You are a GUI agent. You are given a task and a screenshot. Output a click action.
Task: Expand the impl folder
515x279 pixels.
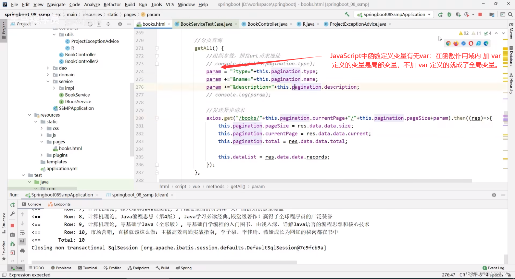coord(54,88)
